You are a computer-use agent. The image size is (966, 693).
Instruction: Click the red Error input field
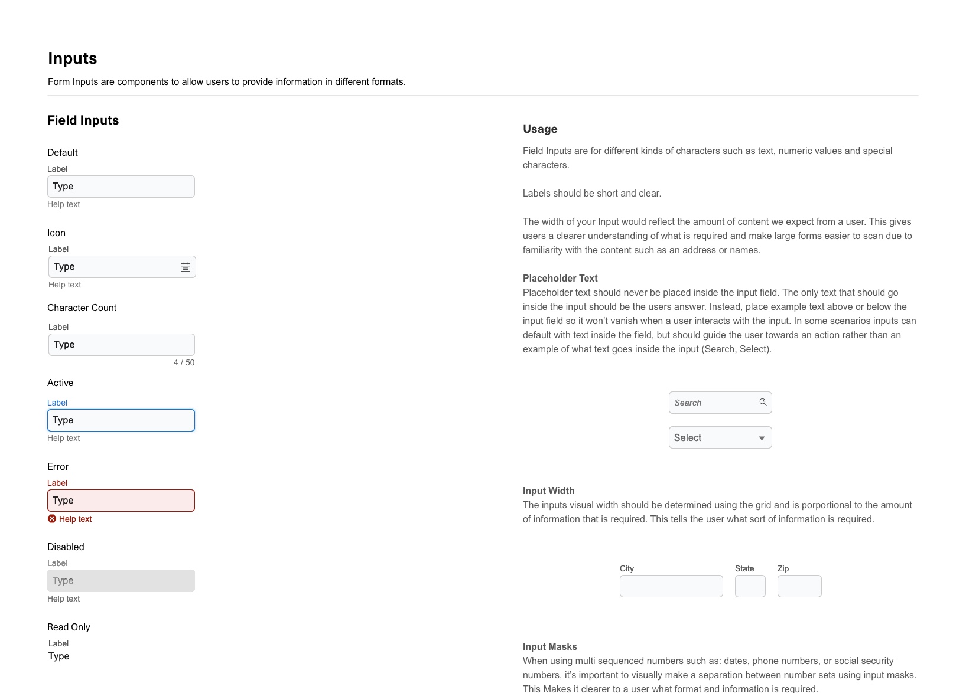pyautogui.click(x=121, y=501)
